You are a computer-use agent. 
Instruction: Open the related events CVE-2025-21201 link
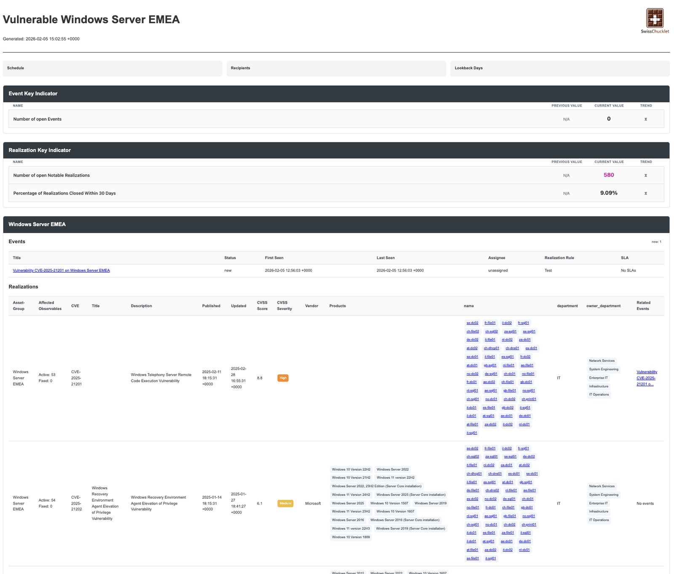[646, 378]
